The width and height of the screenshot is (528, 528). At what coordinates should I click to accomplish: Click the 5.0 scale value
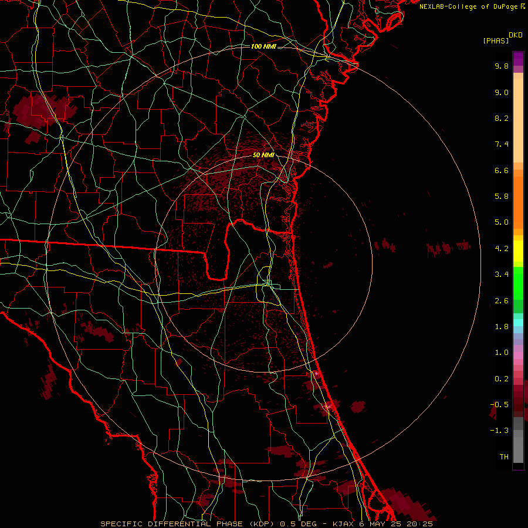pos(502,222)
